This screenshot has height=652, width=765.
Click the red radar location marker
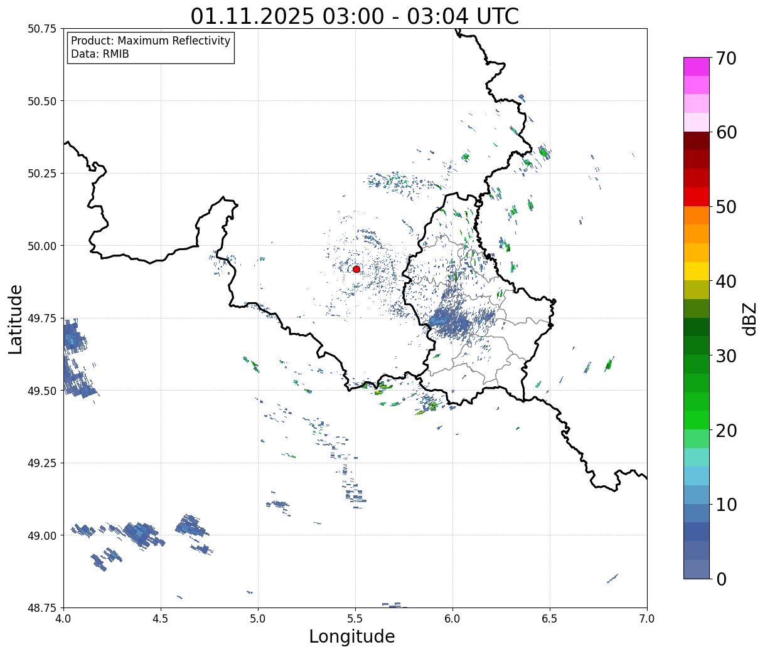click(x=356, y=269)
